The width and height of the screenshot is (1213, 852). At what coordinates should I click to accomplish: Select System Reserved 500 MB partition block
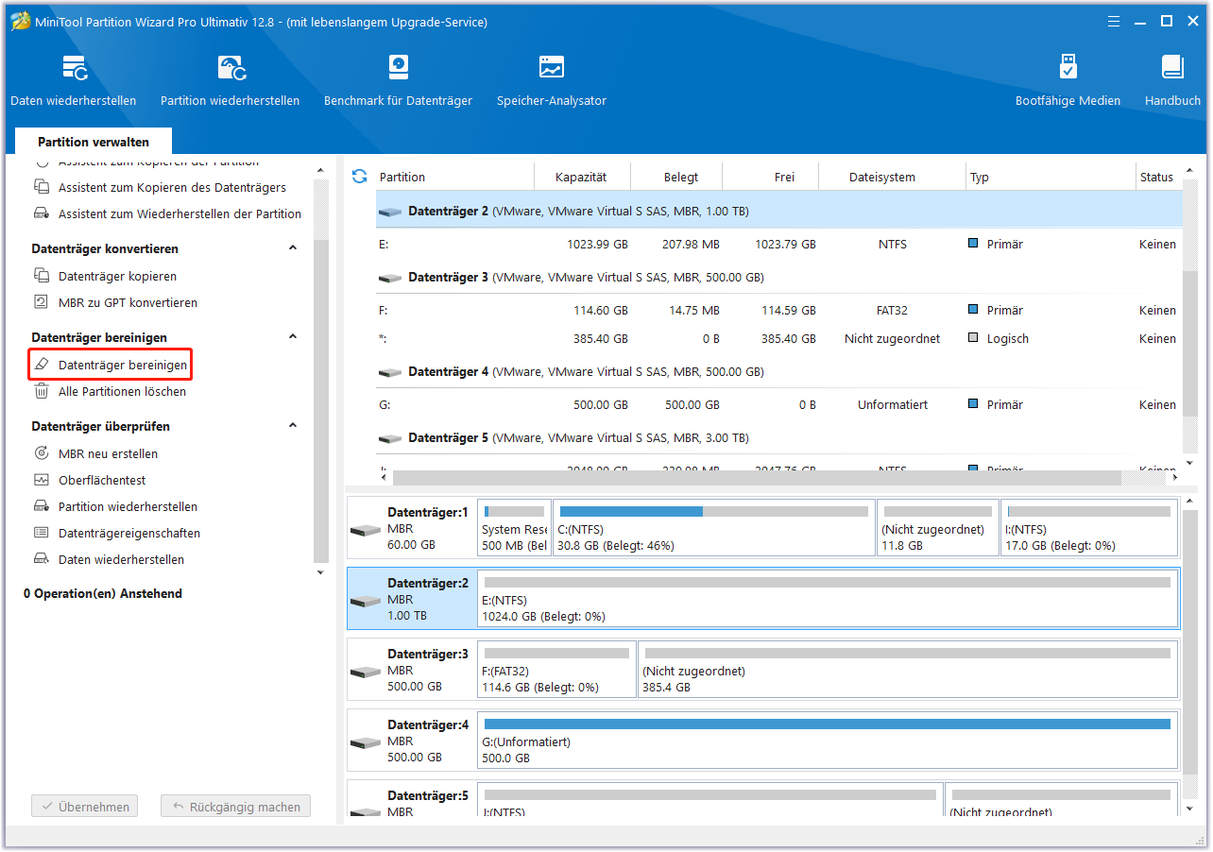coord(515,528)
